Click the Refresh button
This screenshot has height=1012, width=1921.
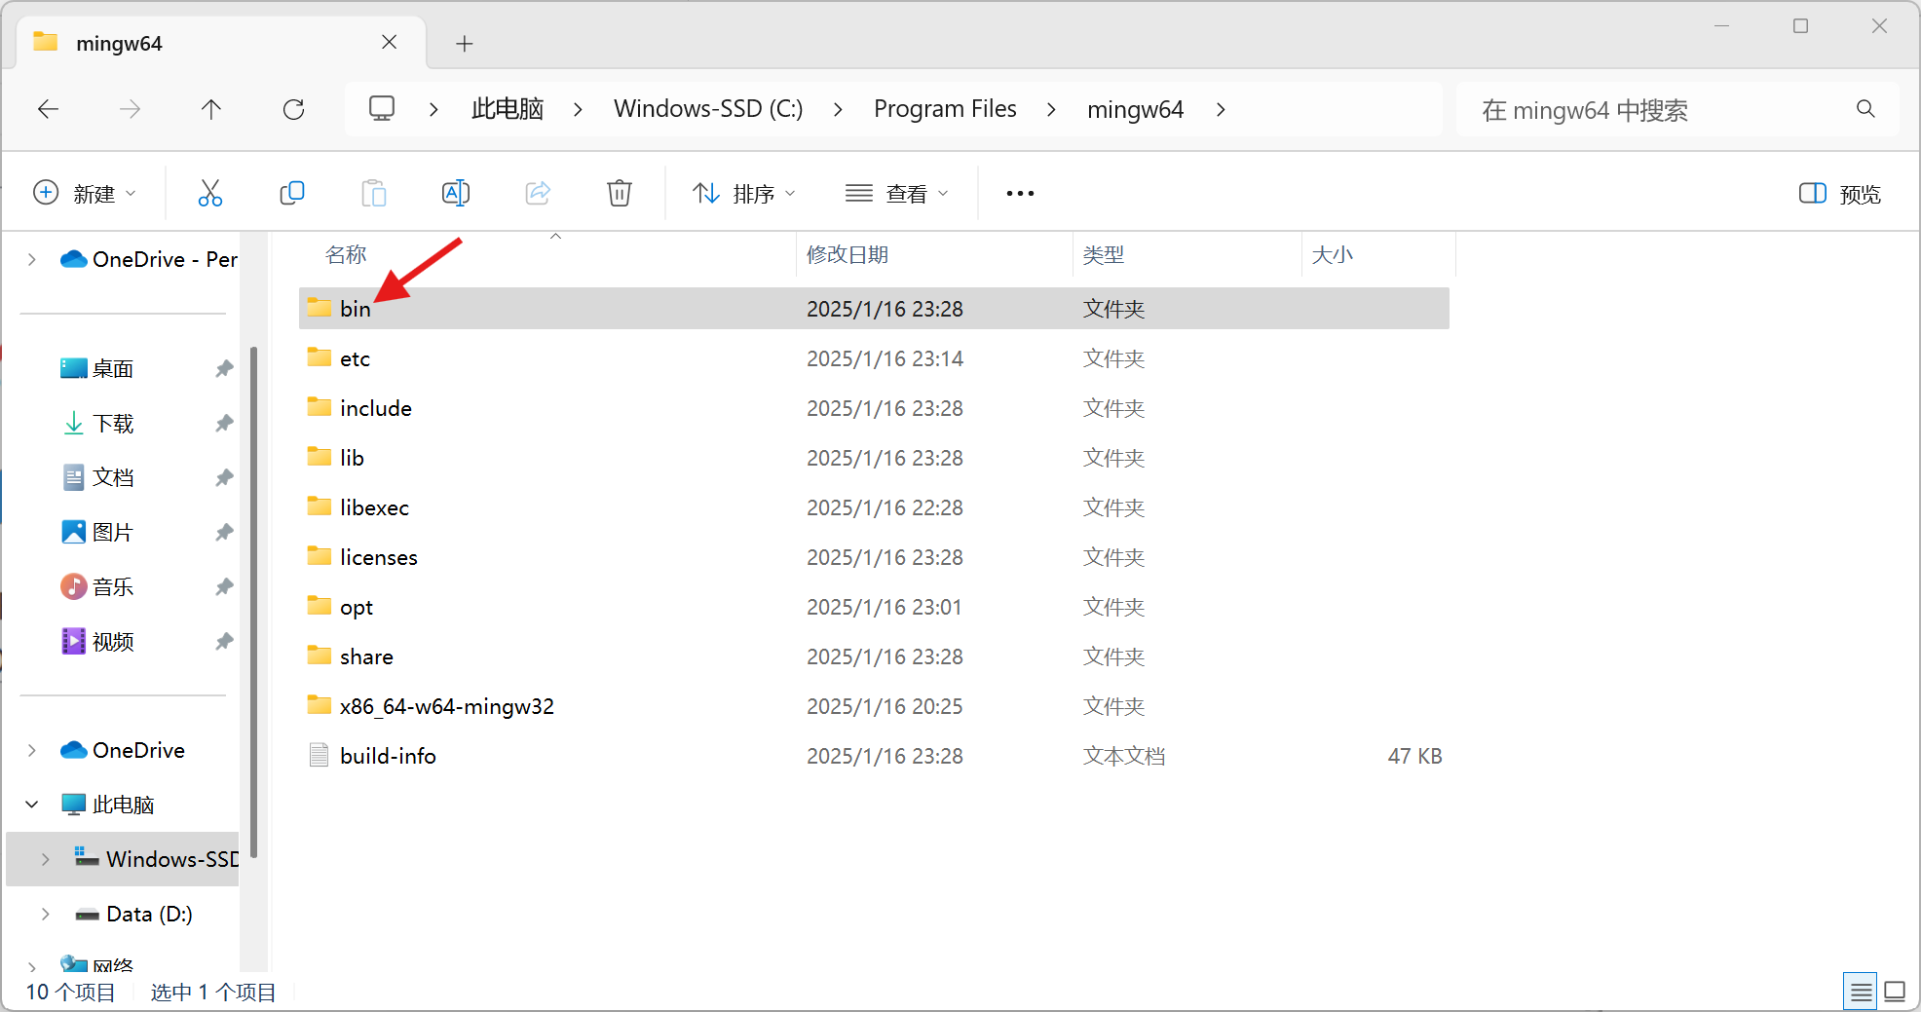(293, 109)
